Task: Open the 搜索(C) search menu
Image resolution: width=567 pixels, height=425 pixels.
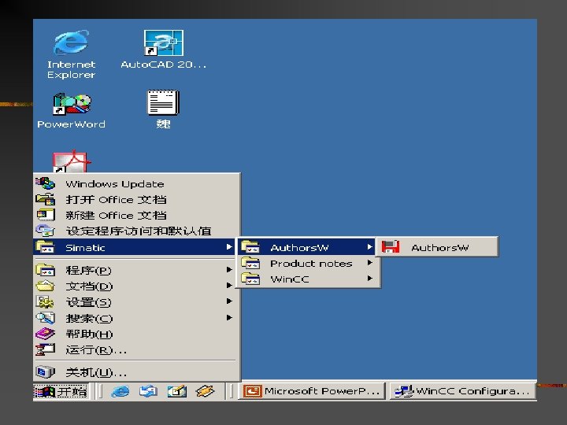Action: click(136, 318)
